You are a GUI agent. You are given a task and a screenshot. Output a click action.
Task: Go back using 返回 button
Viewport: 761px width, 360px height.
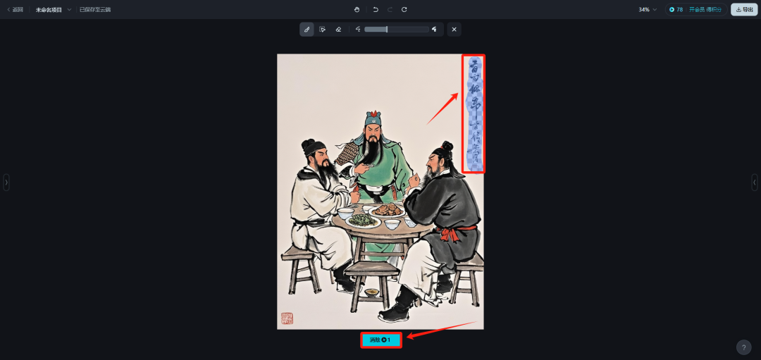[15, 9]
